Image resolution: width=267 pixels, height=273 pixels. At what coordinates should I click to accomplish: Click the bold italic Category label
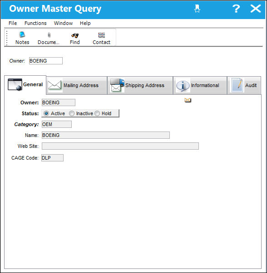pos(26,124)
